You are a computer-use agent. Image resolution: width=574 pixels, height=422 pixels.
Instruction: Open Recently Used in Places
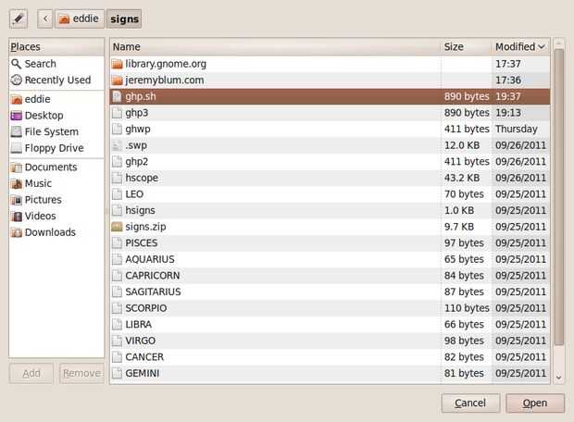coord(56,80)
